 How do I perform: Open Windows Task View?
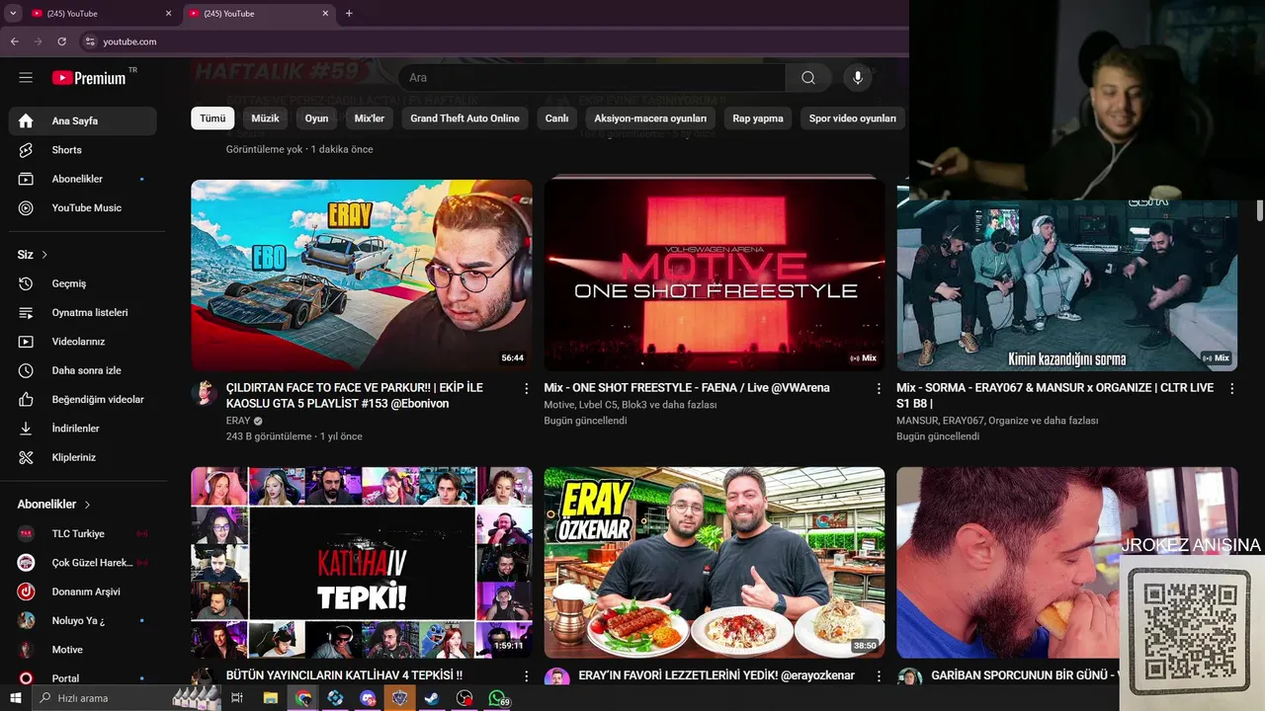coord(237,698)
